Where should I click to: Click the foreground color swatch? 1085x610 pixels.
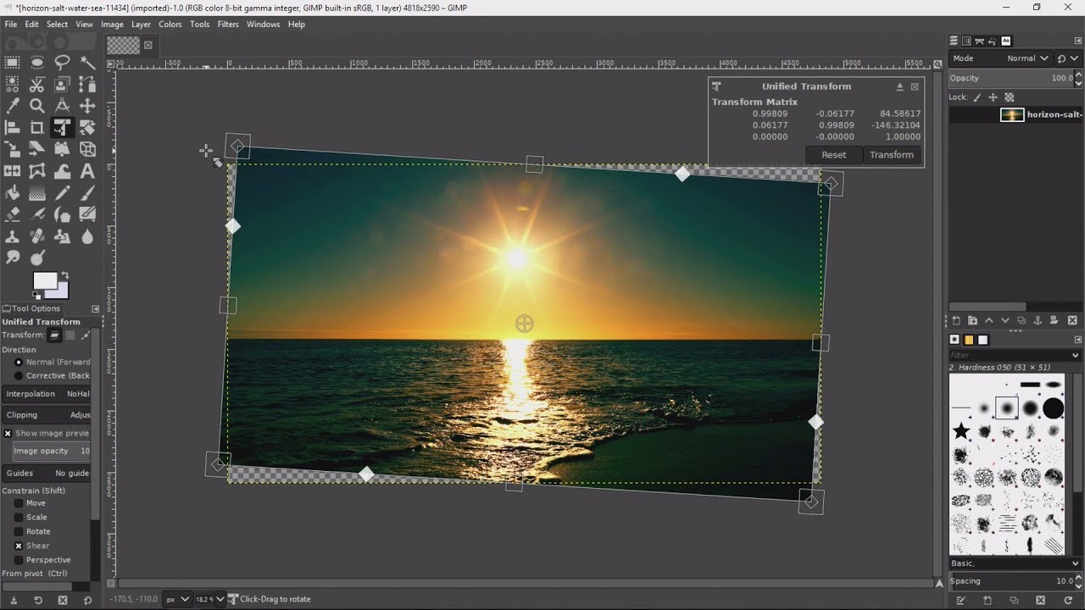42,281
